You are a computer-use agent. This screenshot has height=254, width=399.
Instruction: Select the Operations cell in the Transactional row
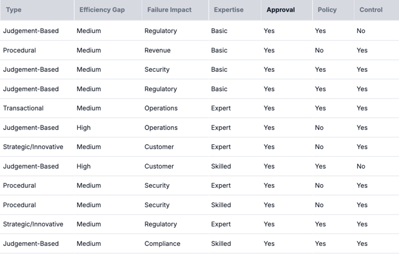pyautogui.click(x=161, y=108)
